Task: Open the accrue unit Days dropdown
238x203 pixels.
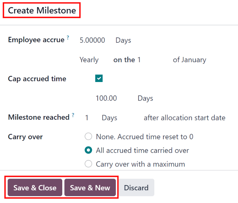Action: click(x=123, y=40)
